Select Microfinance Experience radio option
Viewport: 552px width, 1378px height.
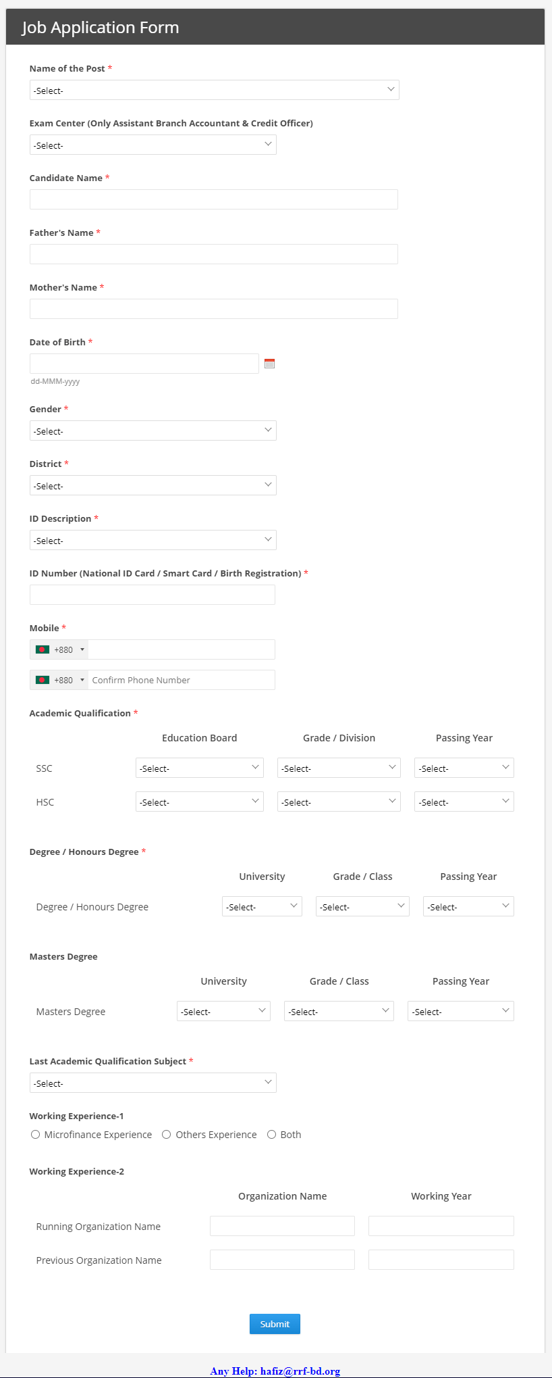click(35, 1135)
